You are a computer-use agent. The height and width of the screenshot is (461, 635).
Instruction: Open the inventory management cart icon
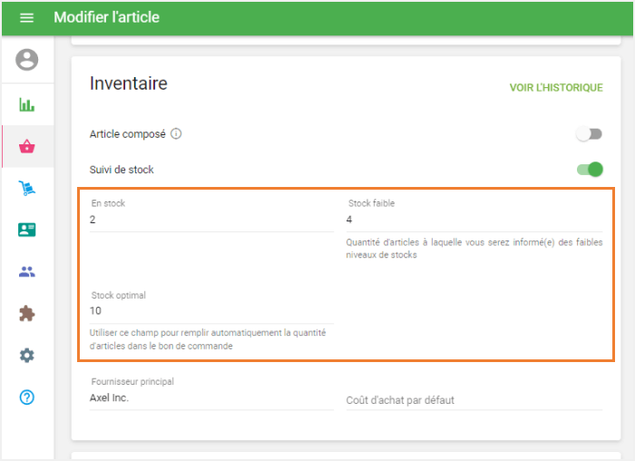pos(27,188)
